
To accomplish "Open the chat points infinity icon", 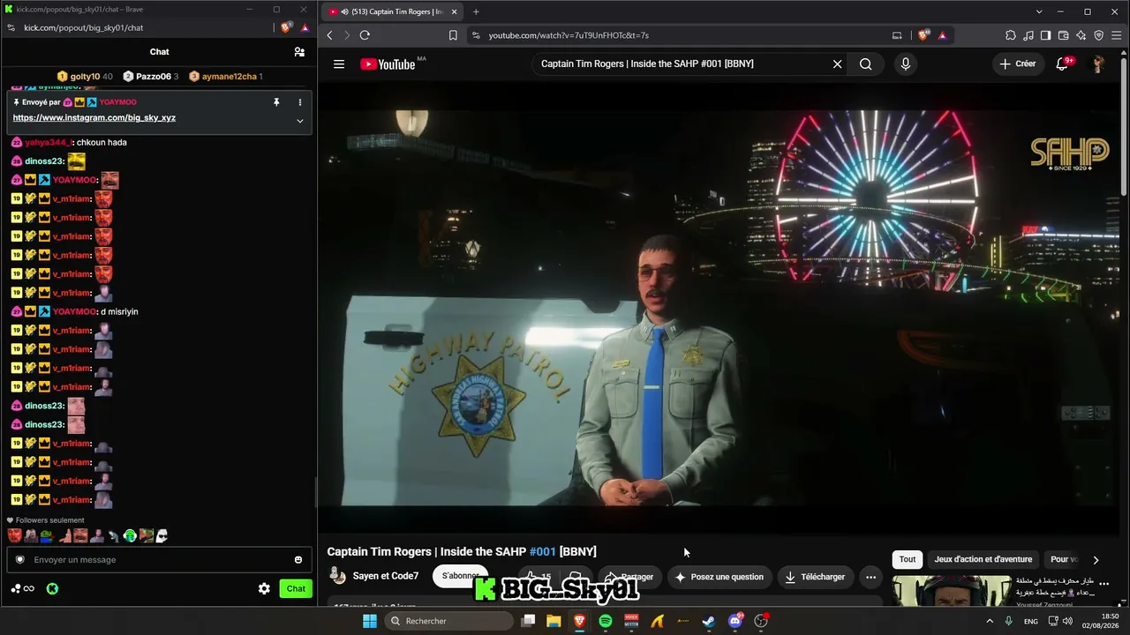I will pos(23,588).
